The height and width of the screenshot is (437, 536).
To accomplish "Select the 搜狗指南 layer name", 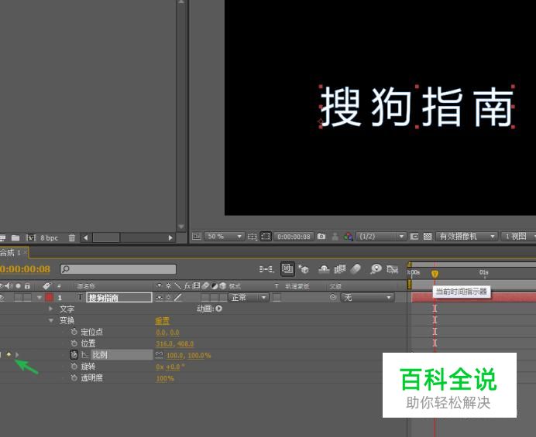I will [119, 298].
